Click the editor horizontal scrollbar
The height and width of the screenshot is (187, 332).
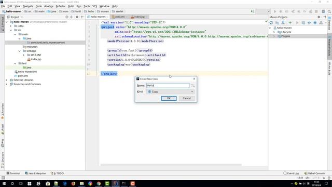tap(171, 165)
